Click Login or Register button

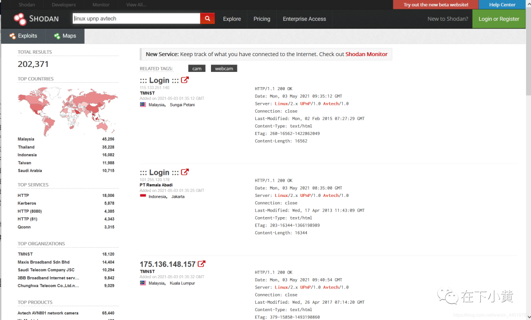tap(499, 19)
